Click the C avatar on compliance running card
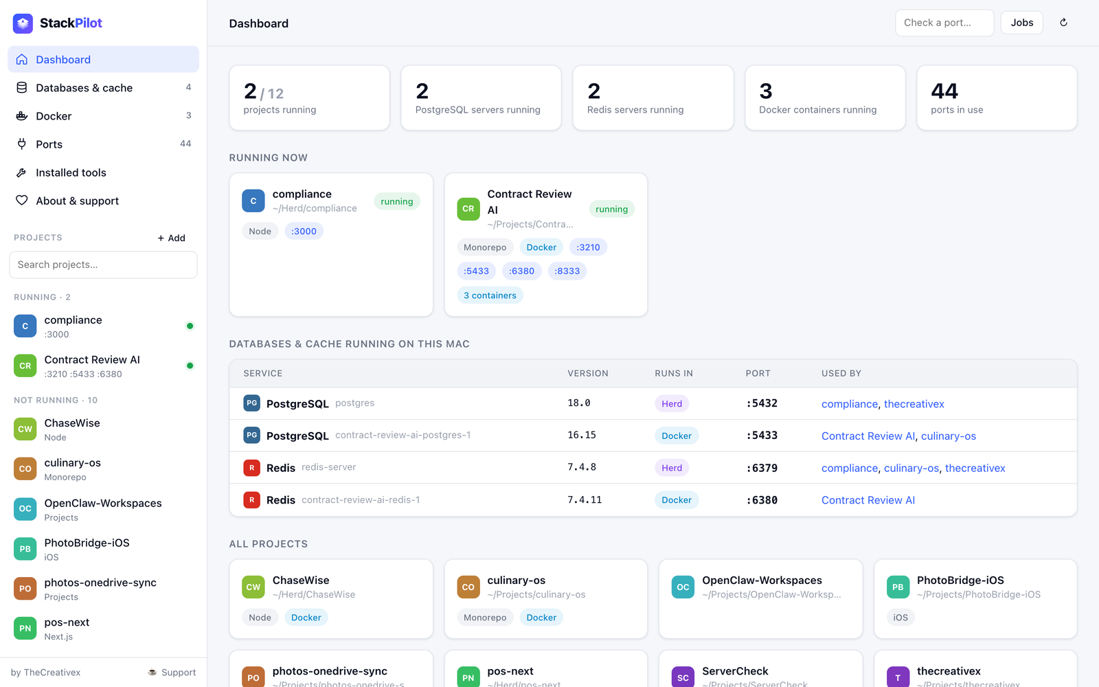 pyautogui.click(x=253, y=201)
